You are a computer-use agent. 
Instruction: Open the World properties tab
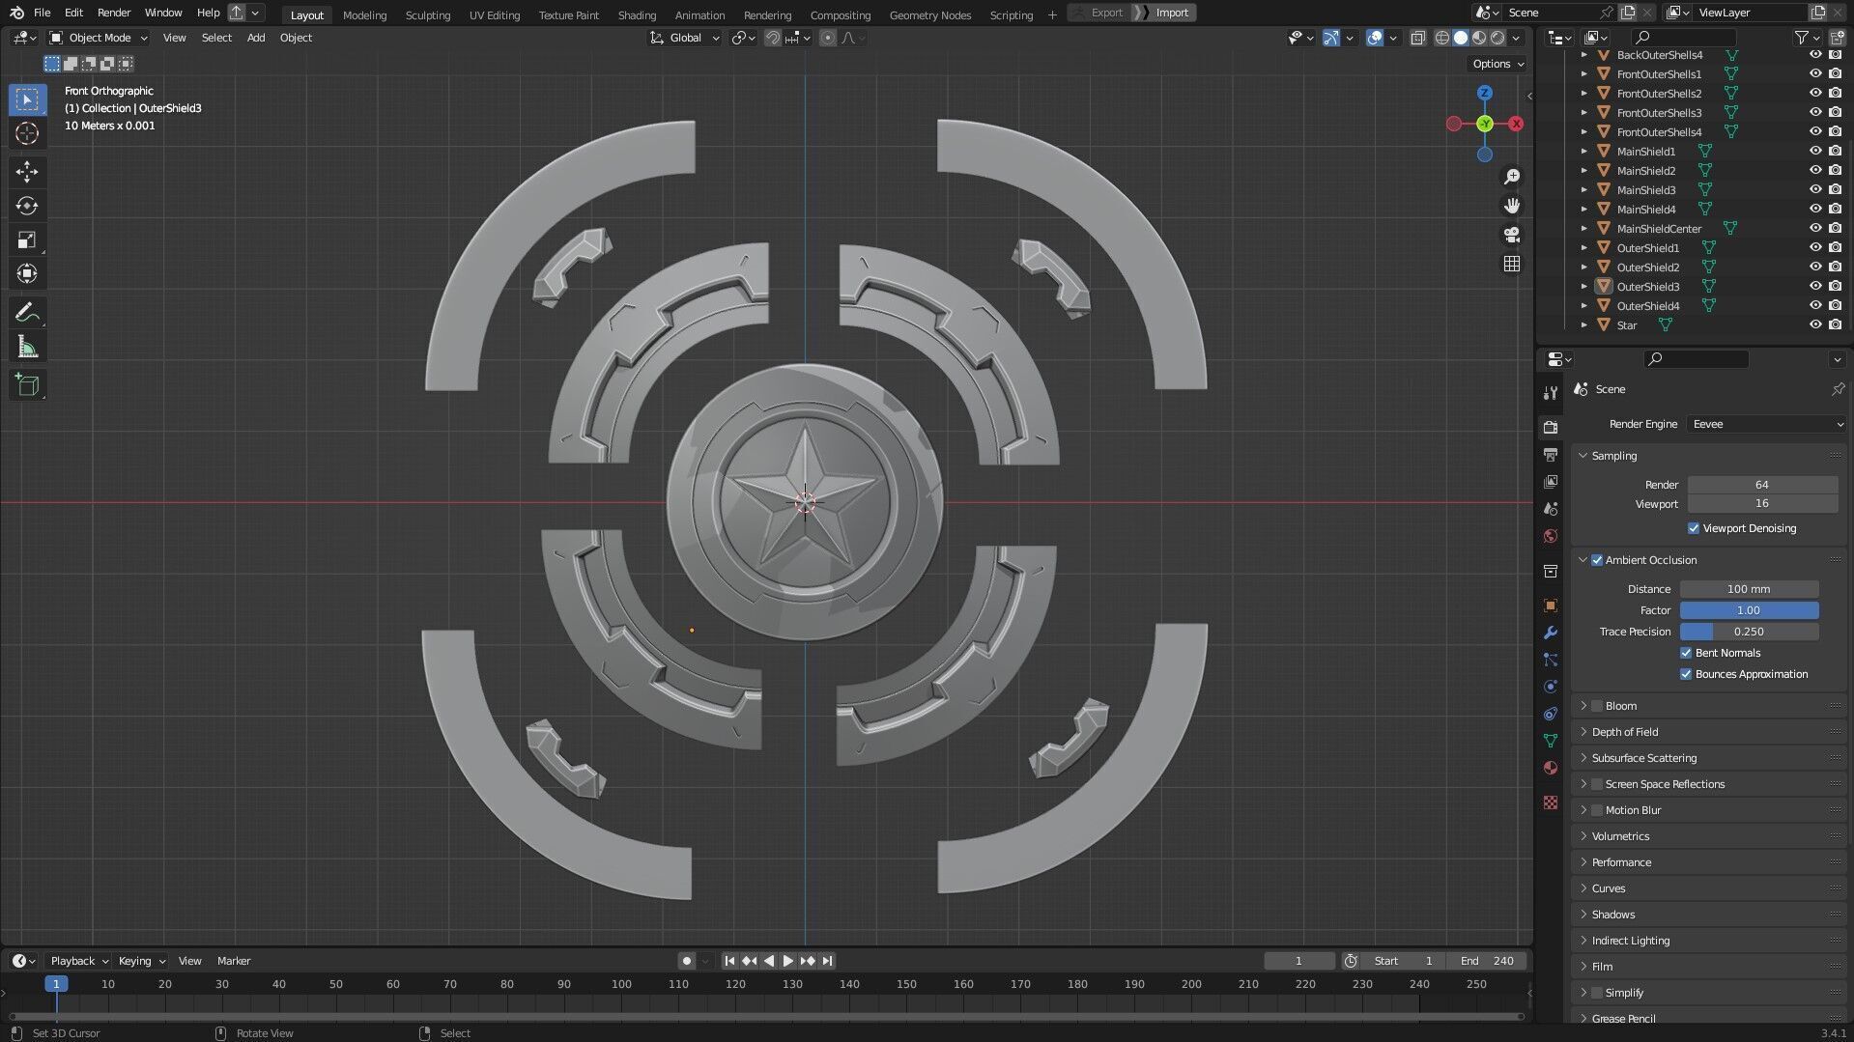click(x=1551, y=536)
